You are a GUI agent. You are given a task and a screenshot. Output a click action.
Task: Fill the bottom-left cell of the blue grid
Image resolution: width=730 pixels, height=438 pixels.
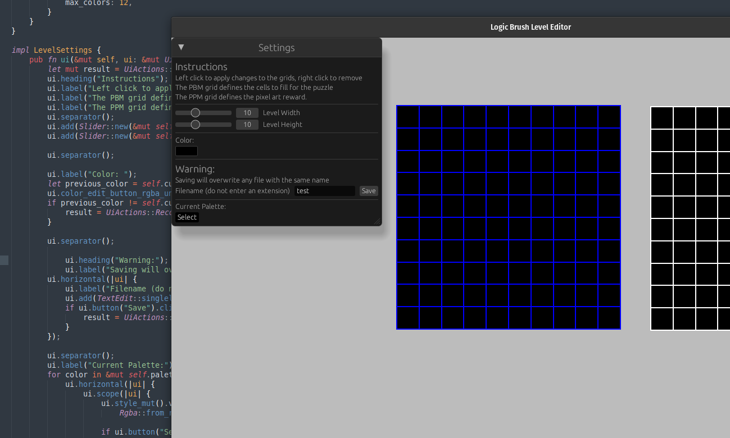(409, 318)
